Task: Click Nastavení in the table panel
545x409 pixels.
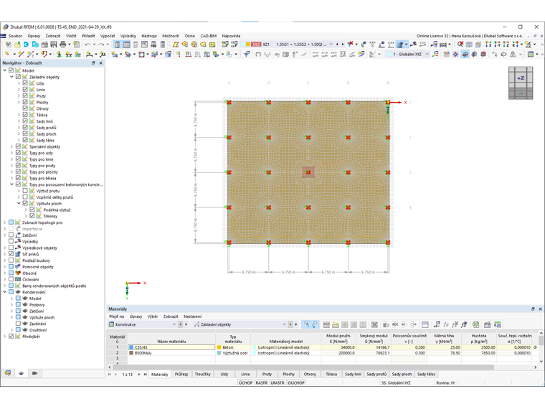Action: [x=192, y=316]
